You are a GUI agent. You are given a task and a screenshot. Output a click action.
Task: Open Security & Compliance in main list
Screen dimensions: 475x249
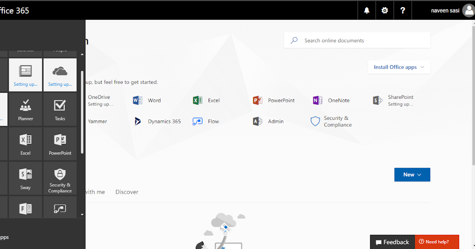click(x=332, y=121)
